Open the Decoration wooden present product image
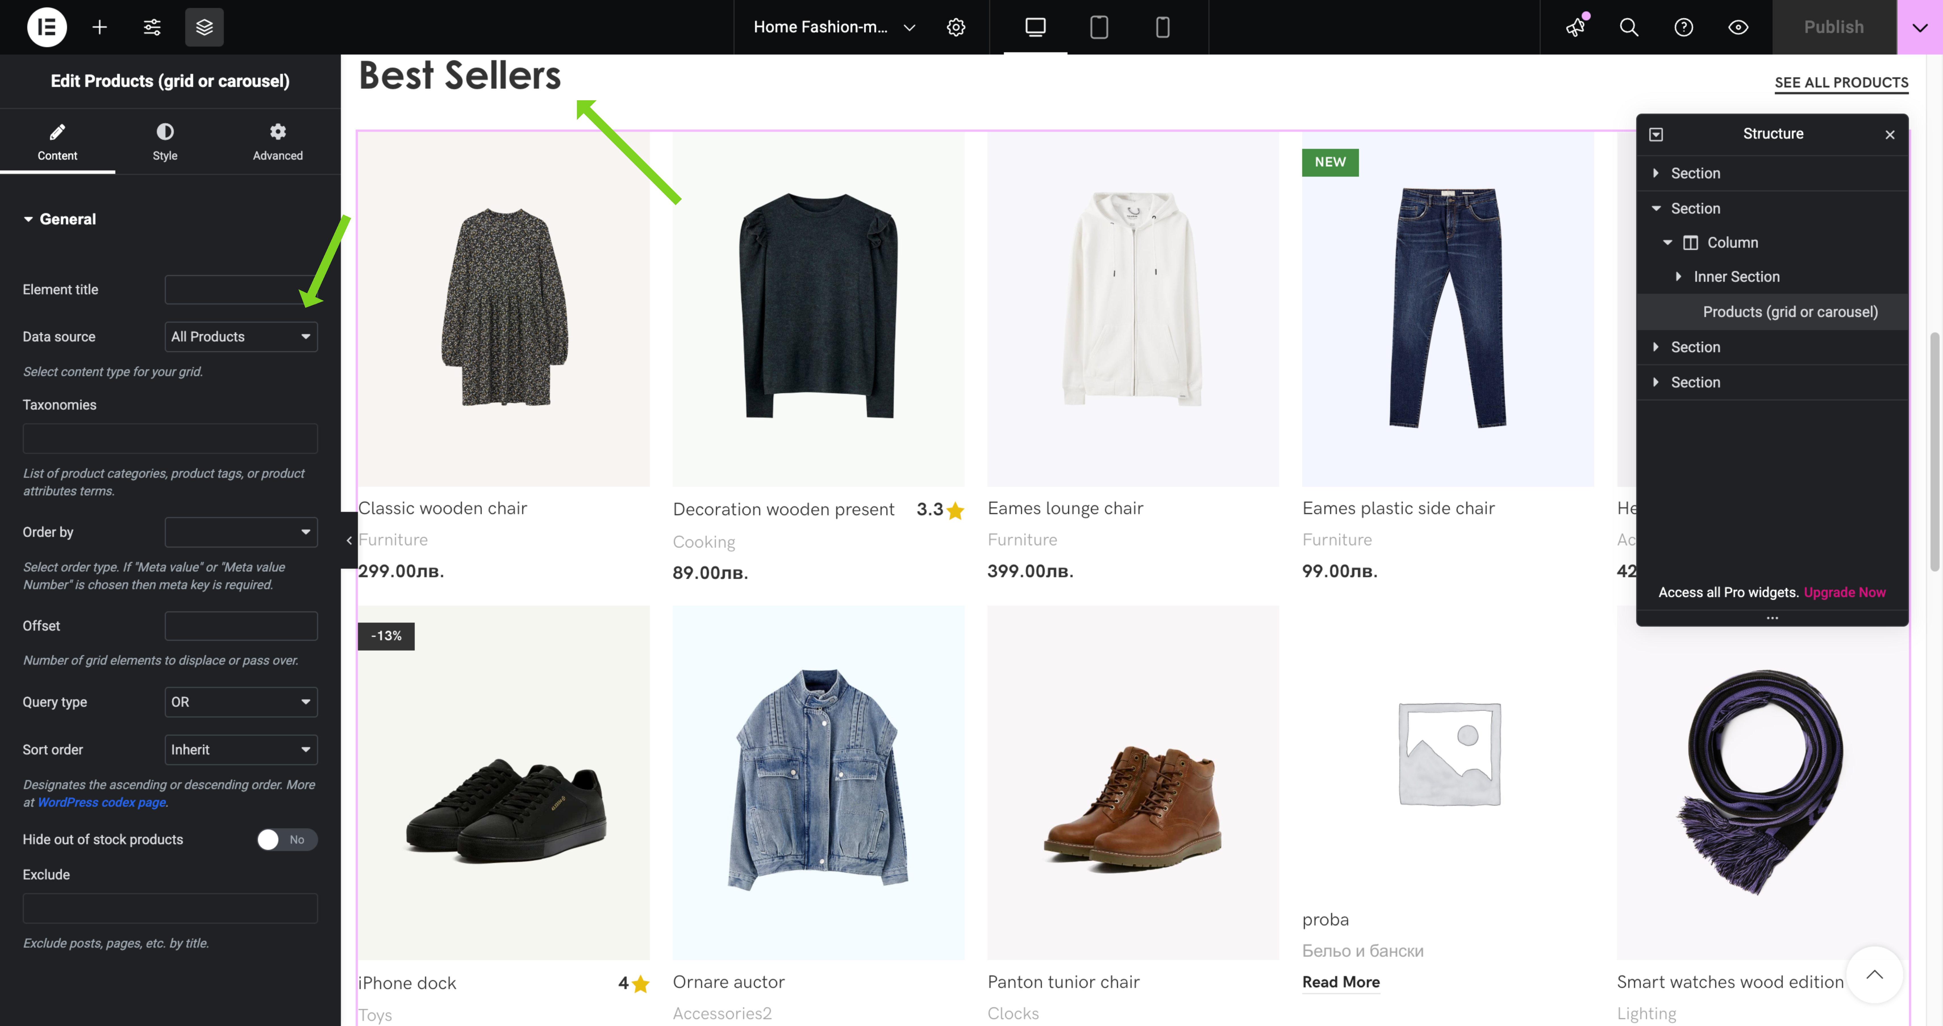The width and height of the screenshot is (1943, 1026). coord(818,309)
